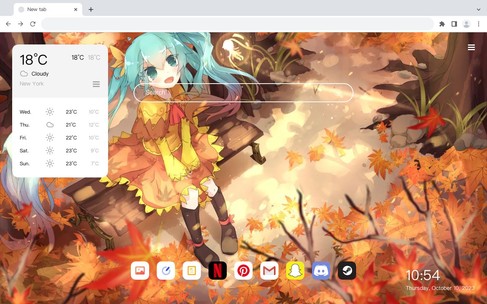Focus the browser address bar
This screenshot has width=487, height=304.
click(x=237, y=24)
